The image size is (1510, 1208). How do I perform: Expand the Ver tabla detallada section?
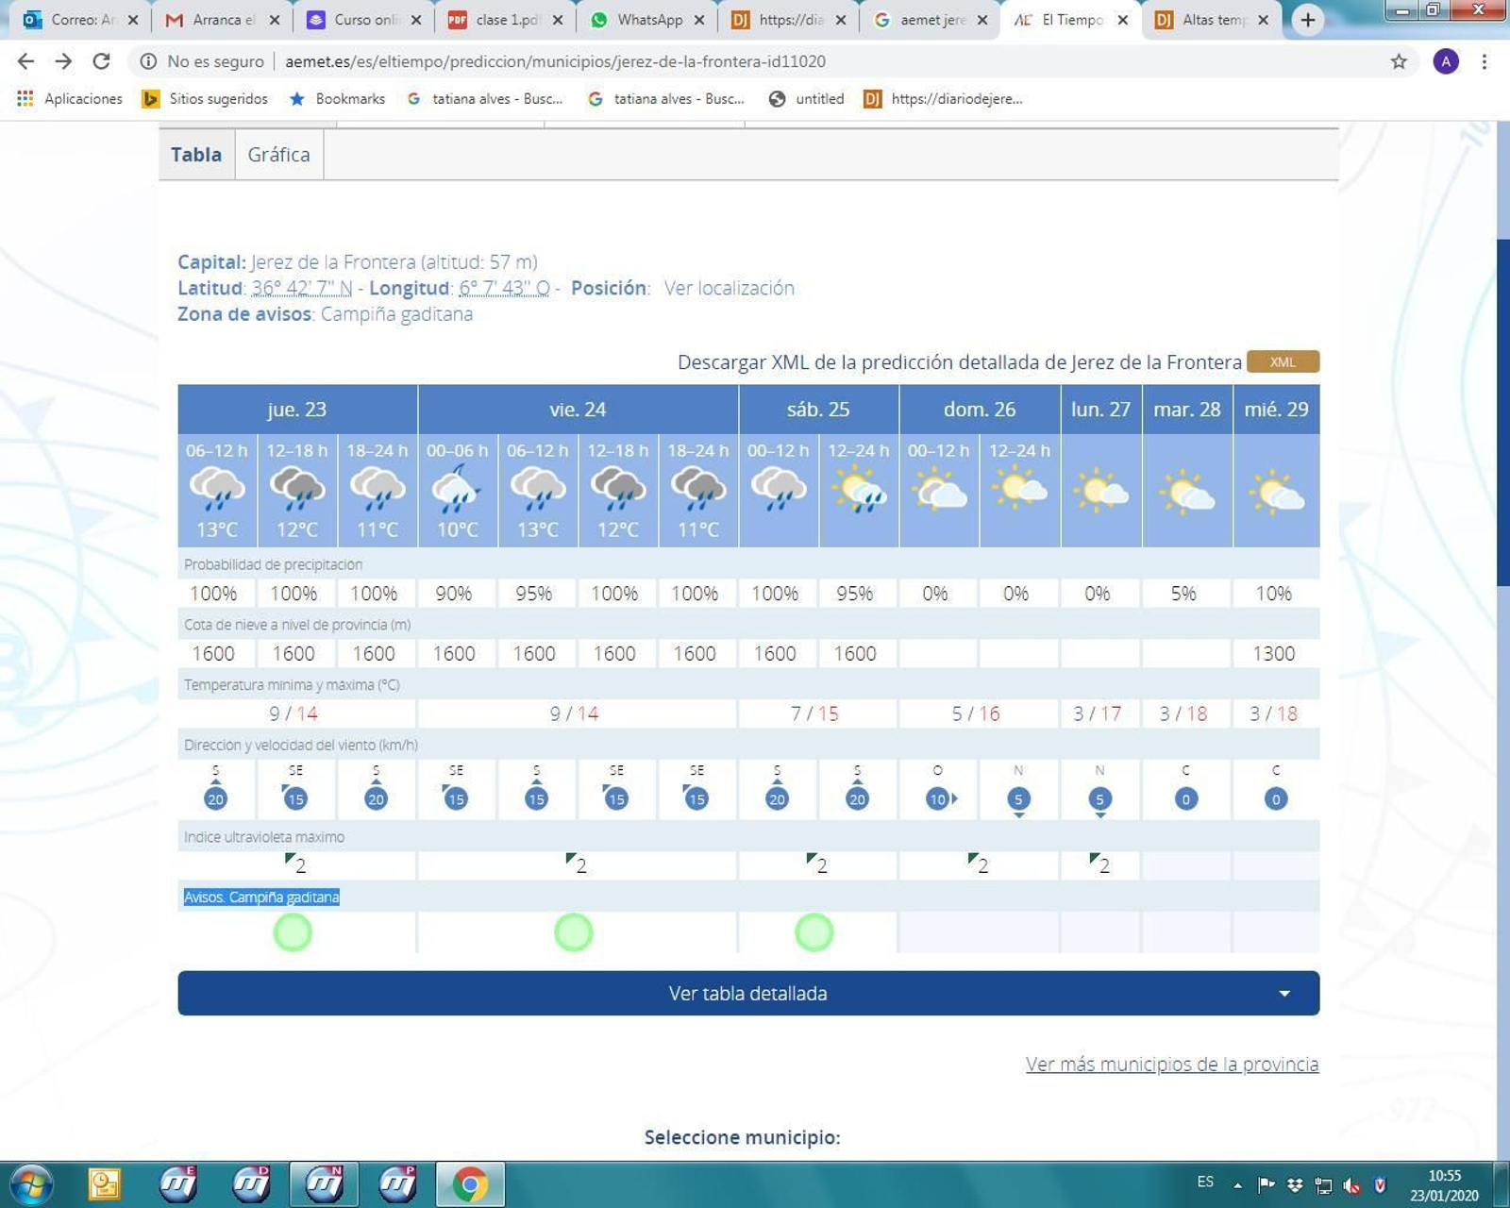pos(747,993)
